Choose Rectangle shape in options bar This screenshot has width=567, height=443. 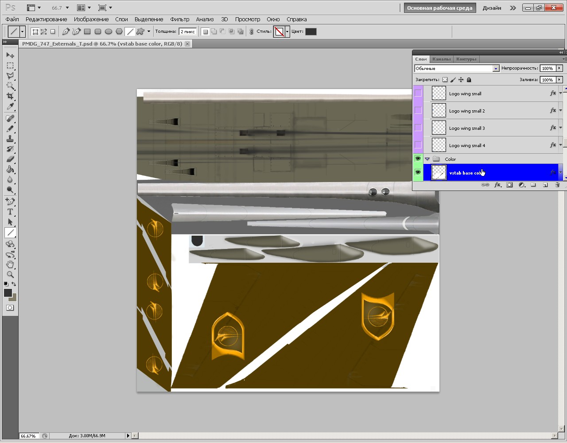pyautogui.click(x=87, y=31)
